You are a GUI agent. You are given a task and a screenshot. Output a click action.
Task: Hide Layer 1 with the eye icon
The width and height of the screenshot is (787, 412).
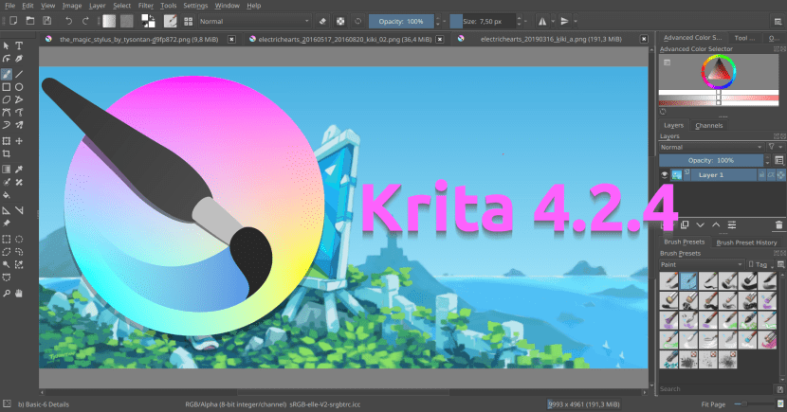(x=664, y=175)
